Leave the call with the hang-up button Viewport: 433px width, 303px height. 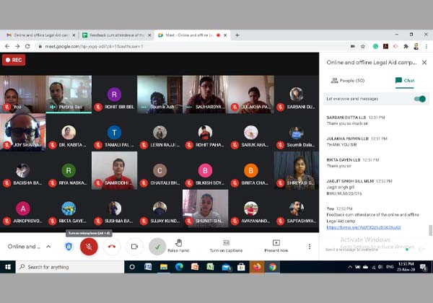[x=111, y=246]
